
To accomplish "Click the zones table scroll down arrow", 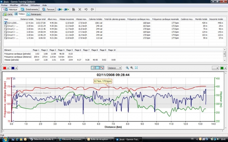I will 225,61.
